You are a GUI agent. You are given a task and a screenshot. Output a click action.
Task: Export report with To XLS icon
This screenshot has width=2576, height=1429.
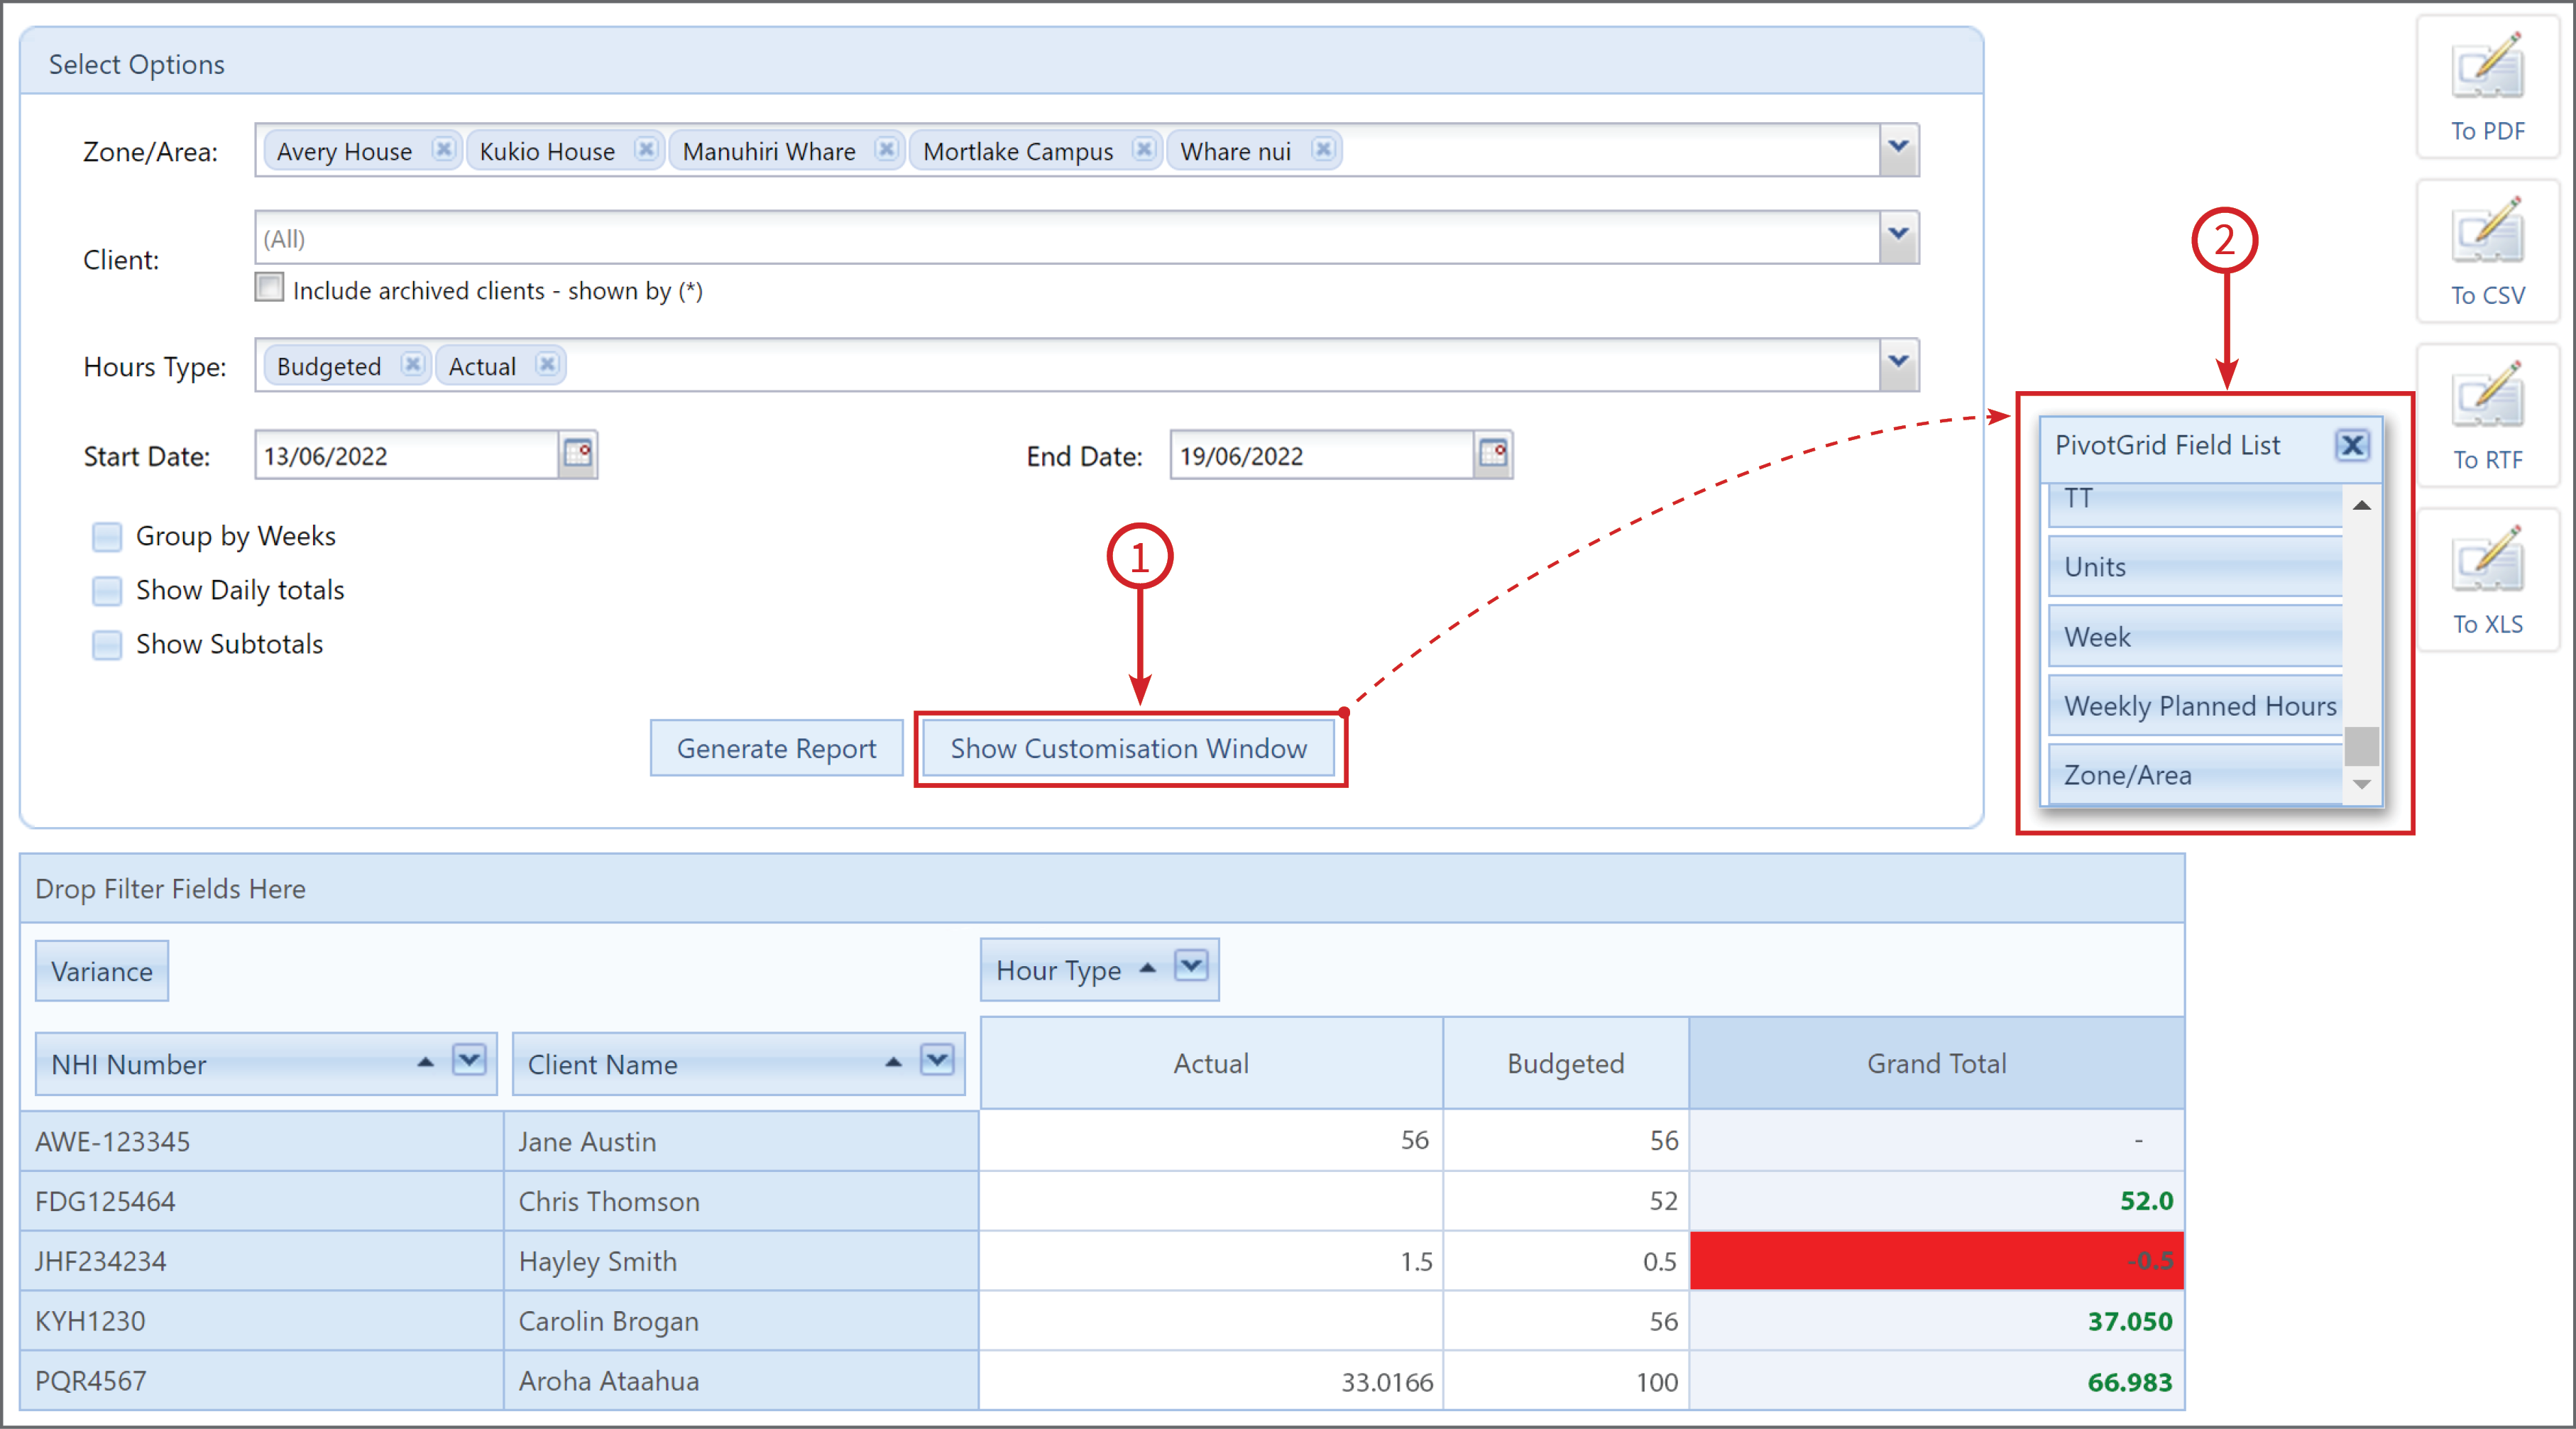click(x=2487, y=580)
